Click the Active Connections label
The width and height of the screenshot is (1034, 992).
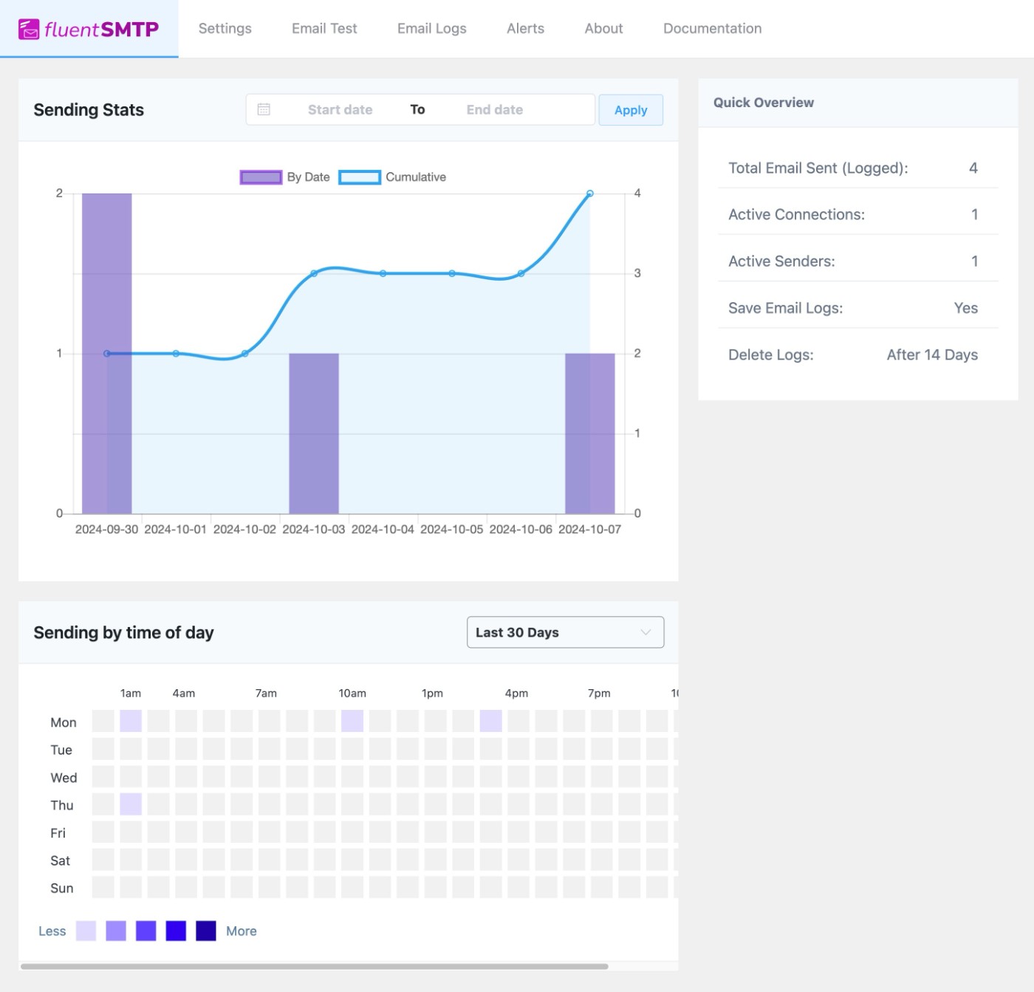pos(796,214)
